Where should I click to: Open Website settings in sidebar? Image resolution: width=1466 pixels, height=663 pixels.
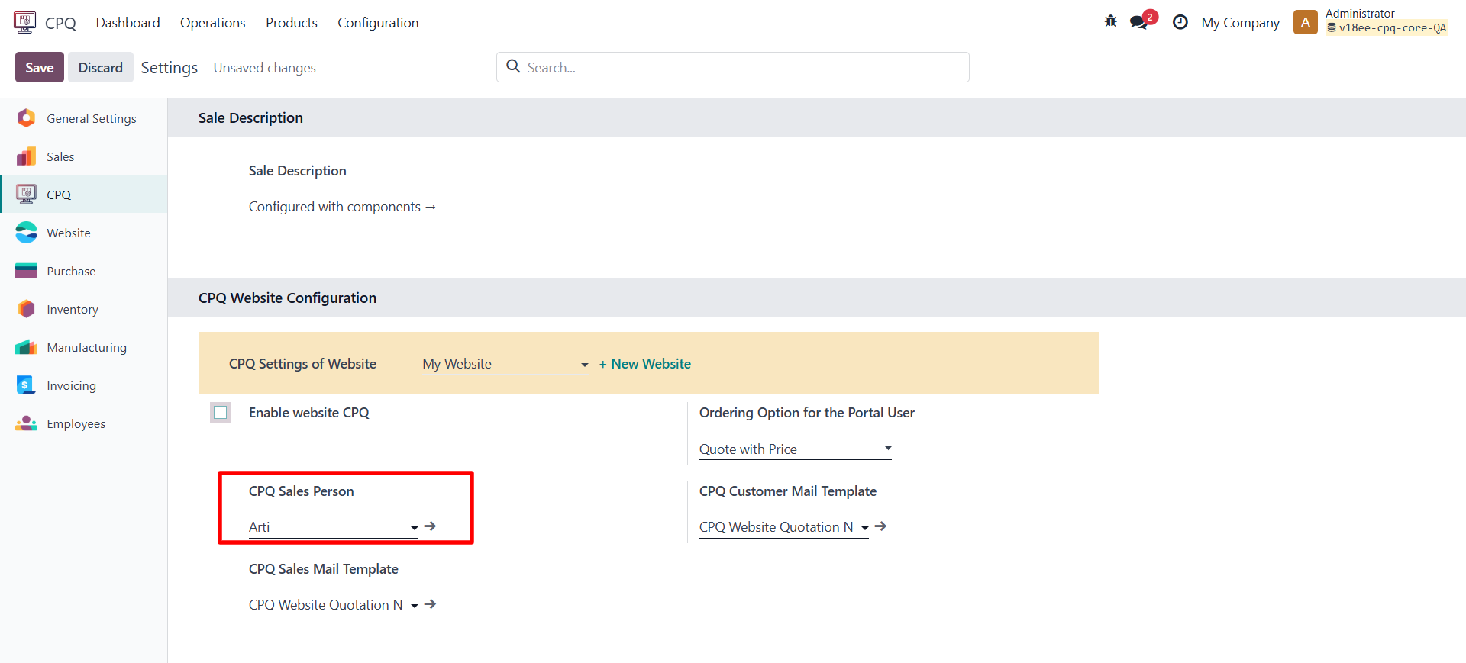pyautogui.click(x=68, y=233)
